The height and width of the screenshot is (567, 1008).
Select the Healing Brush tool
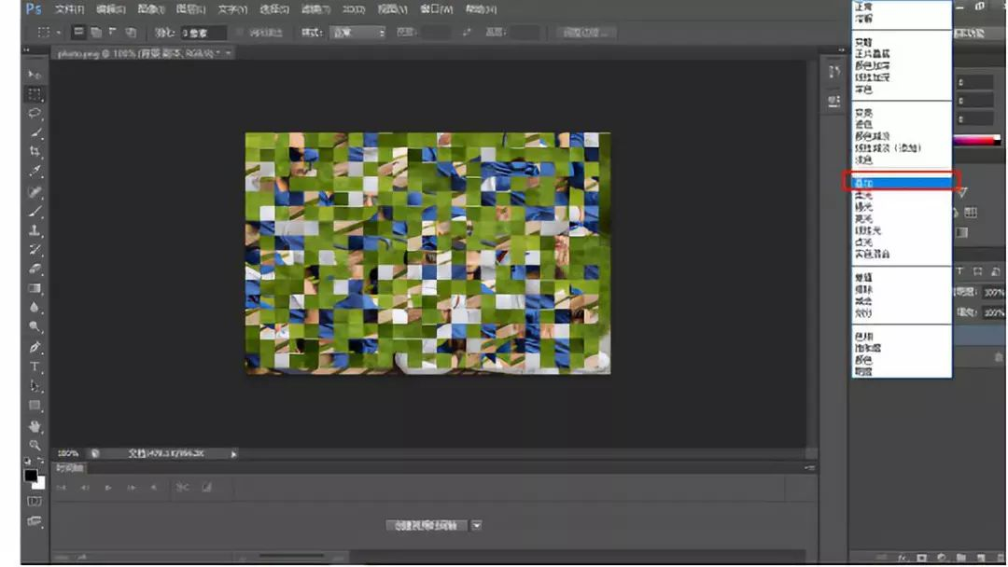coord(35,191)
